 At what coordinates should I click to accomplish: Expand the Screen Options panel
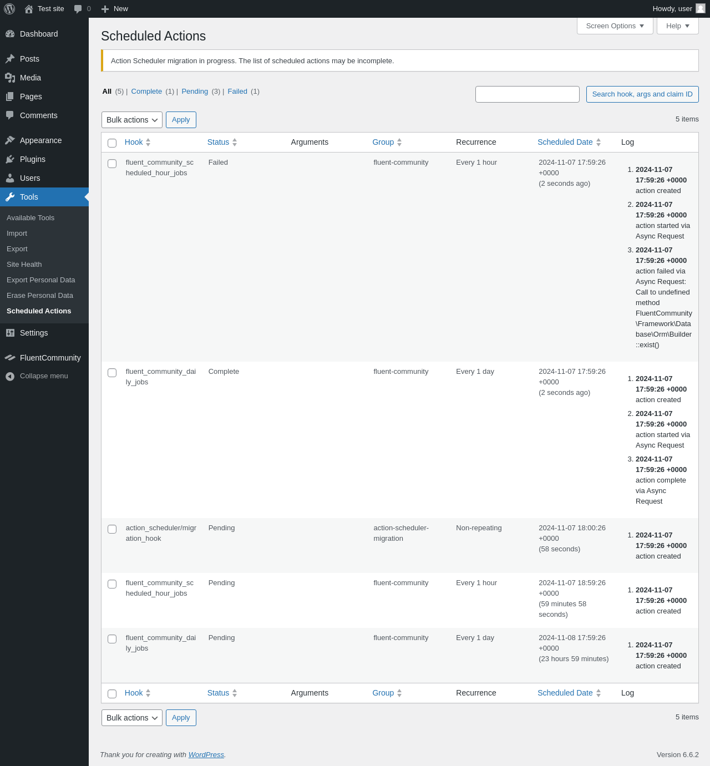[x=615, y=26]
